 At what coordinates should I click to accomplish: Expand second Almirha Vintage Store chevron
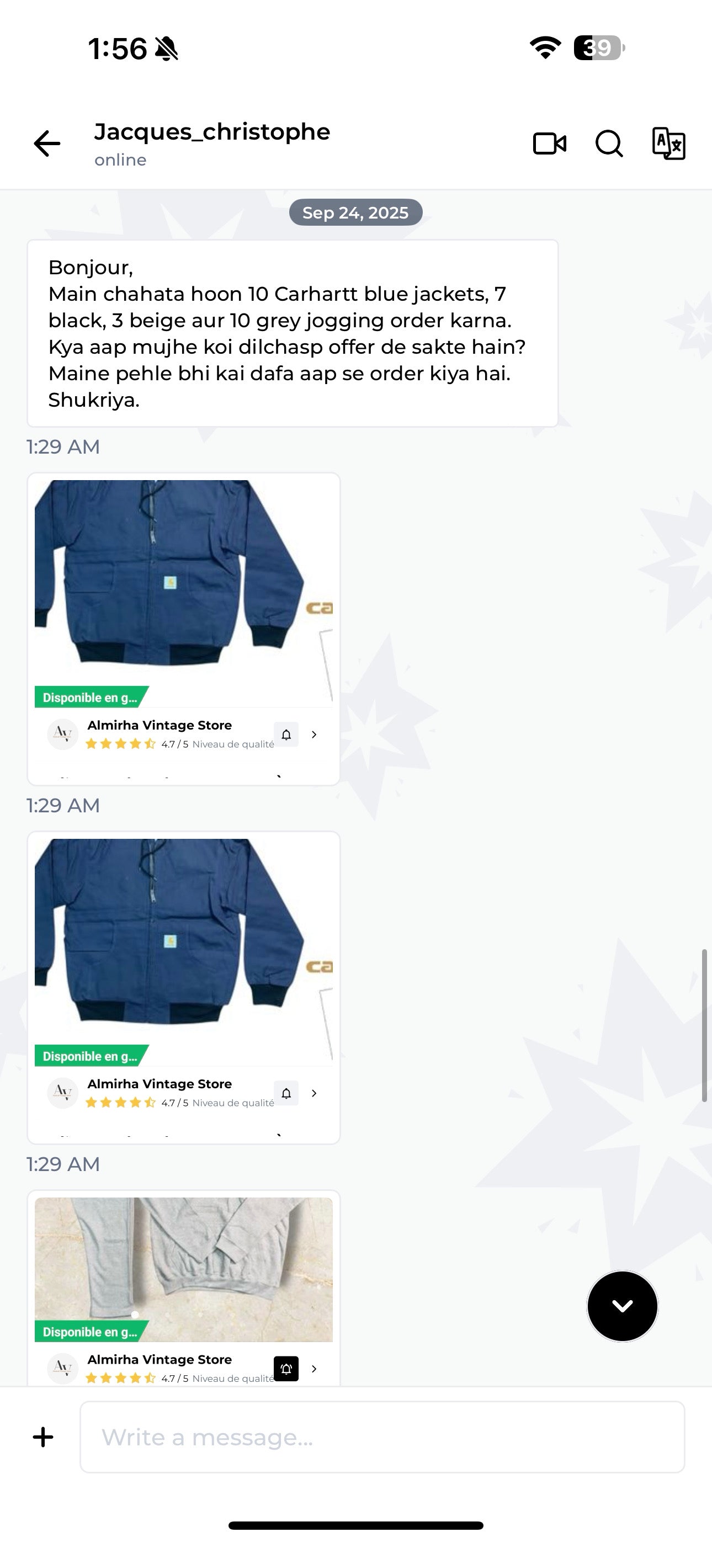(314, 1093)
